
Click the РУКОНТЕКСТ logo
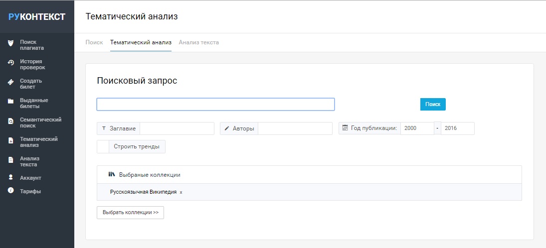[37, 17]
